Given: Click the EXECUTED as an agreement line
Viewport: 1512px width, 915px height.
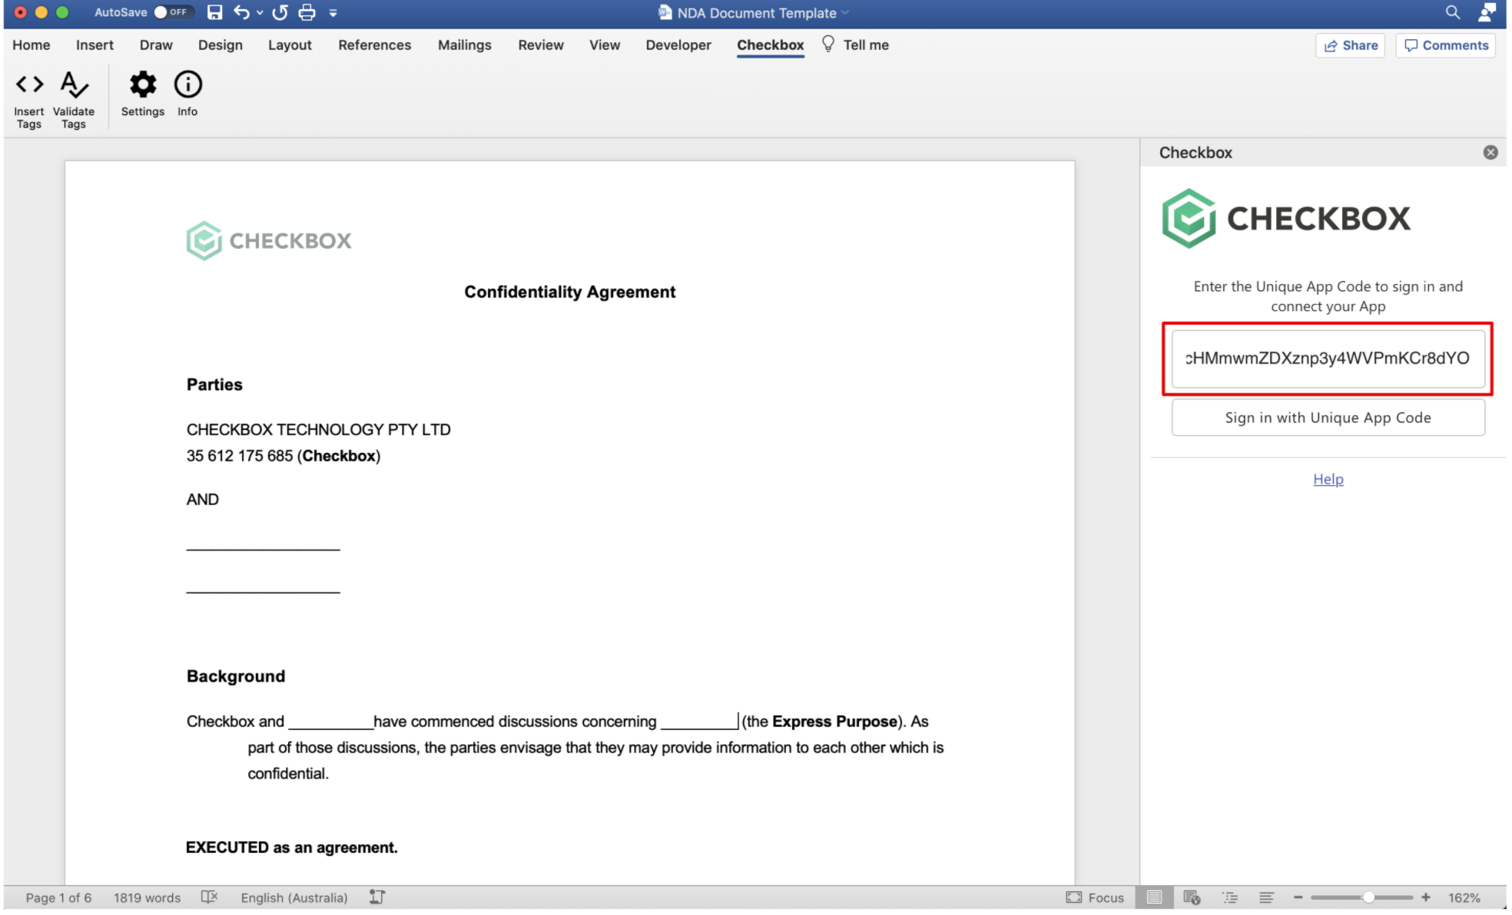Looking at the screenshot, I should pyautogui.click(x=292, y=848).
